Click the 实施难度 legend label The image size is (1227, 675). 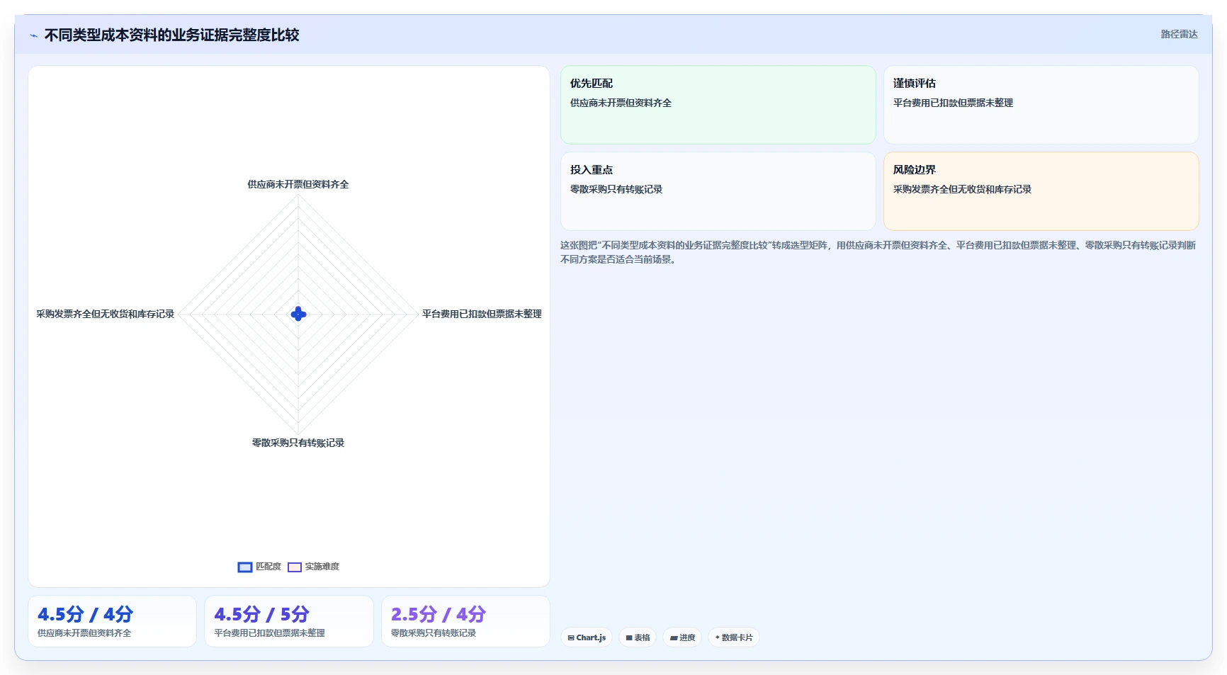coord(322,567)
